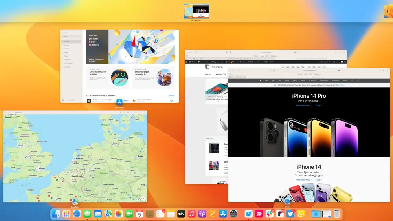Open Maps app icon in the dock

coord(108,214)
